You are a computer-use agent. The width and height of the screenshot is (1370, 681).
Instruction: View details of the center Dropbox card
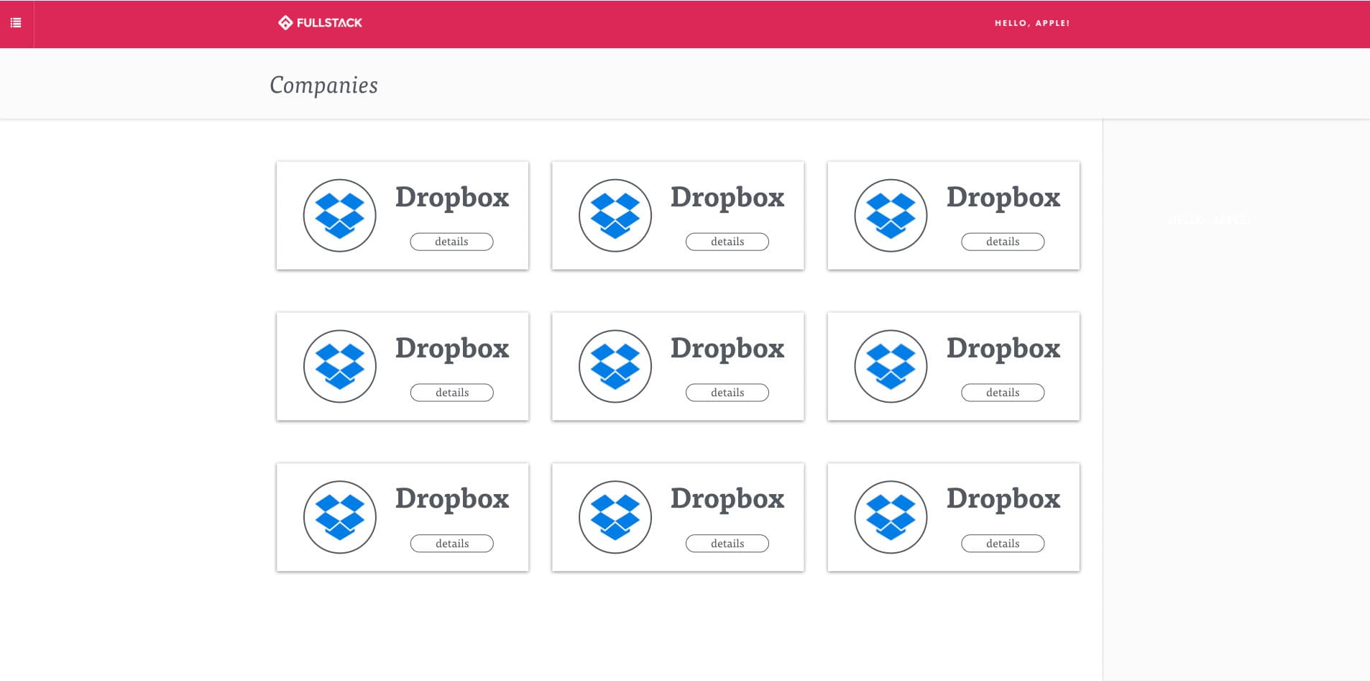coord(727,393)
